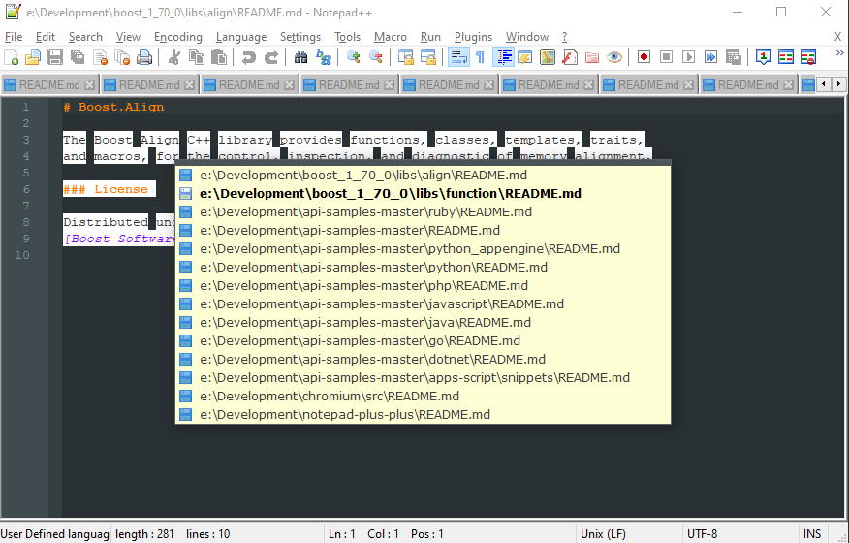
Task: Zoom in with the magnifier plus icon
Action: tap(353, 57)
